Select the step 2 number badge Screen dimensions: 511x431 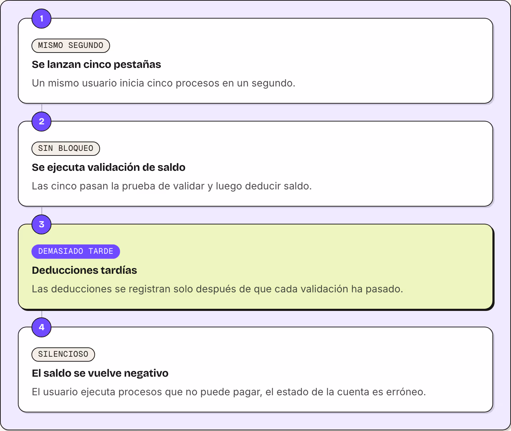(x=41, y=122)
